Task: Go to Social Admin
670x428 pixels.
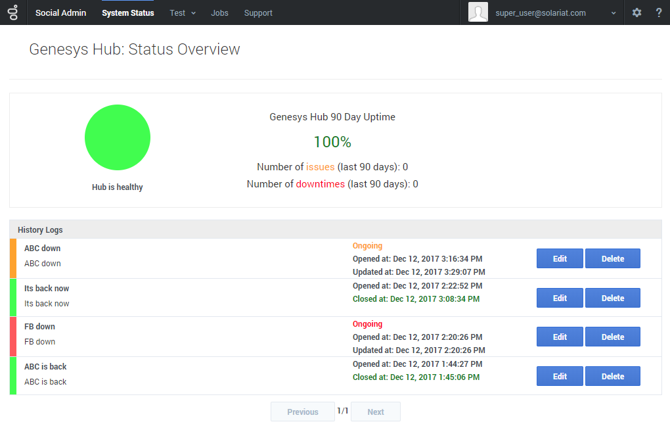Action: 60,13
